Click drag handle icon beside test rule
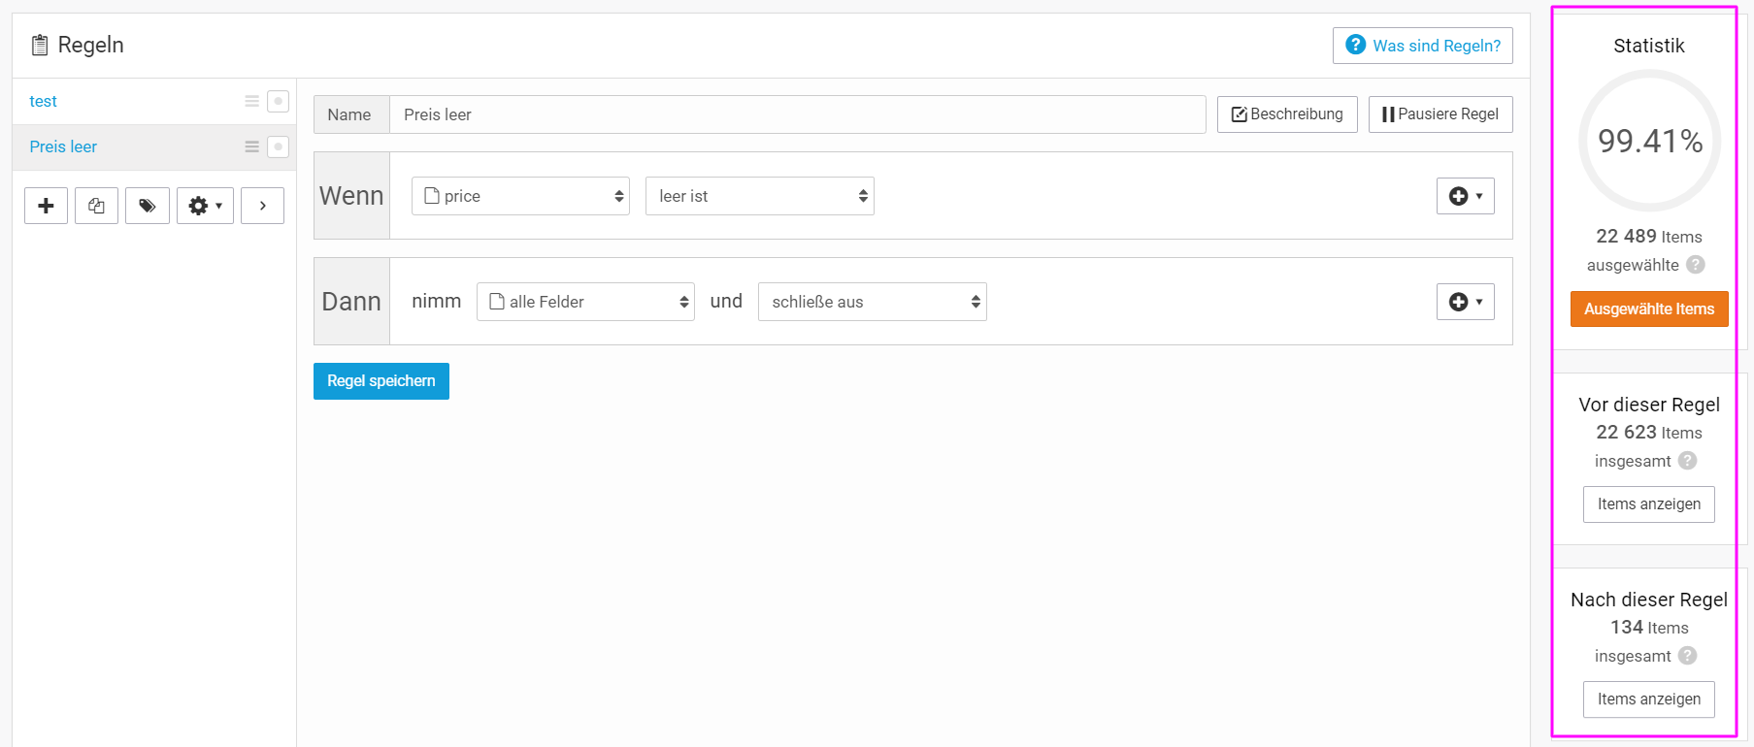The image size is (1754, 747). pos(251,101)
